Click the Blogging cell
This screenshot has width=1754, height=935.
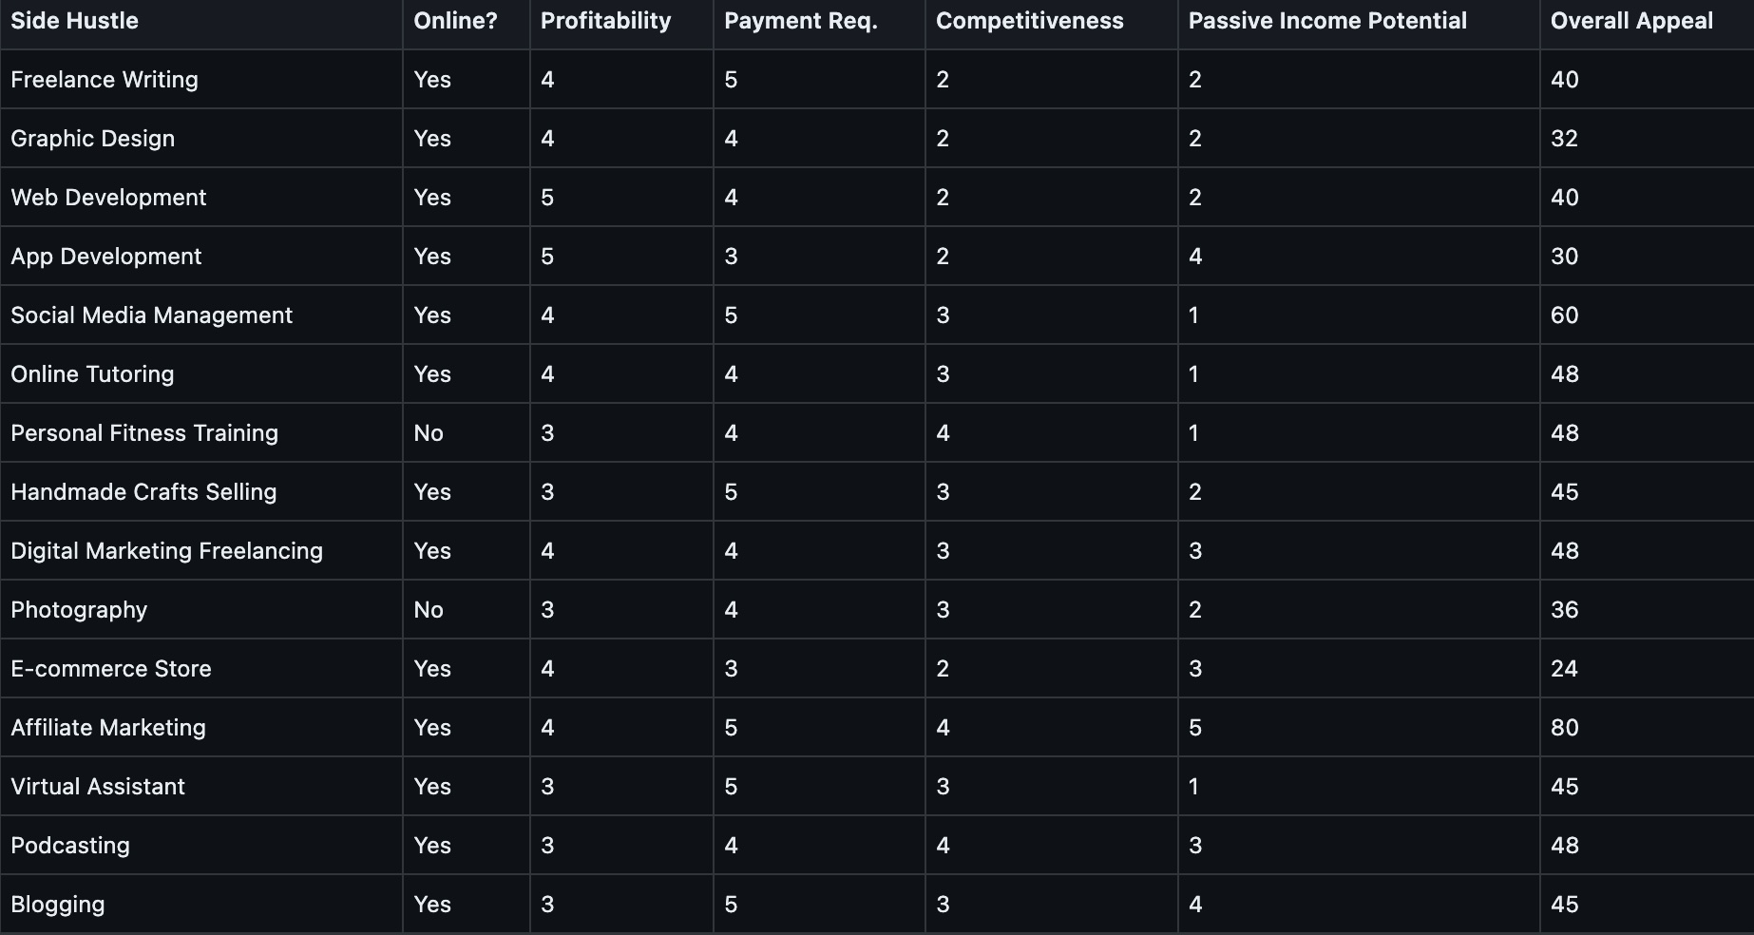[58, 905]
